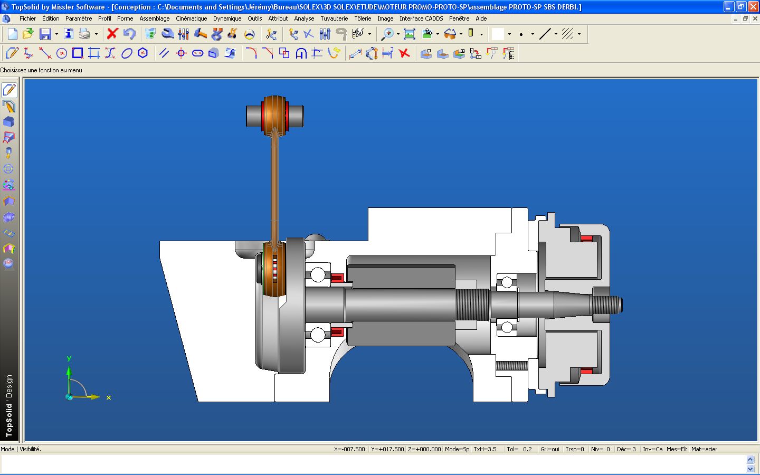Open the Assemblage menu
Screen dimensions: 760x475
click(154, 18)
